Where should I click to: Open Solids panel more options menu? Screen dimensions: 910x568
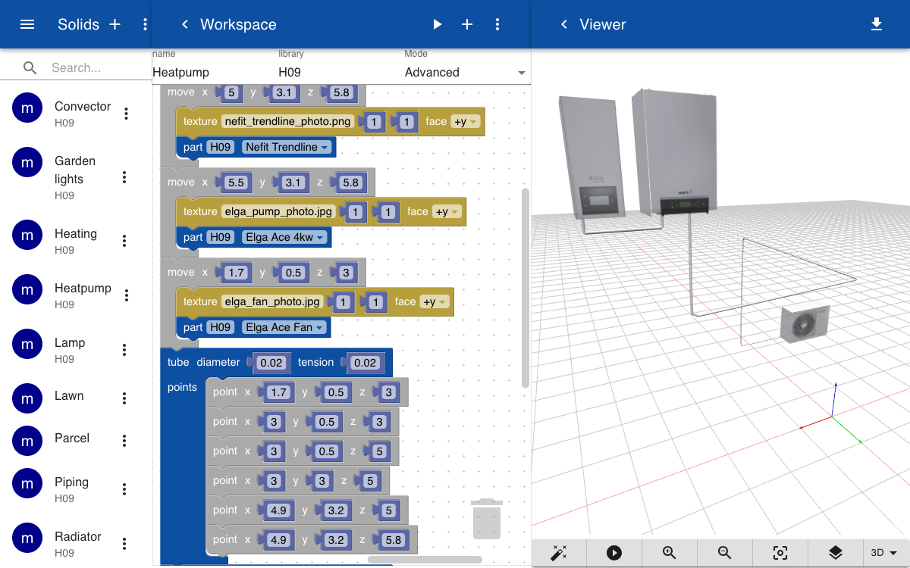point(145,24)
